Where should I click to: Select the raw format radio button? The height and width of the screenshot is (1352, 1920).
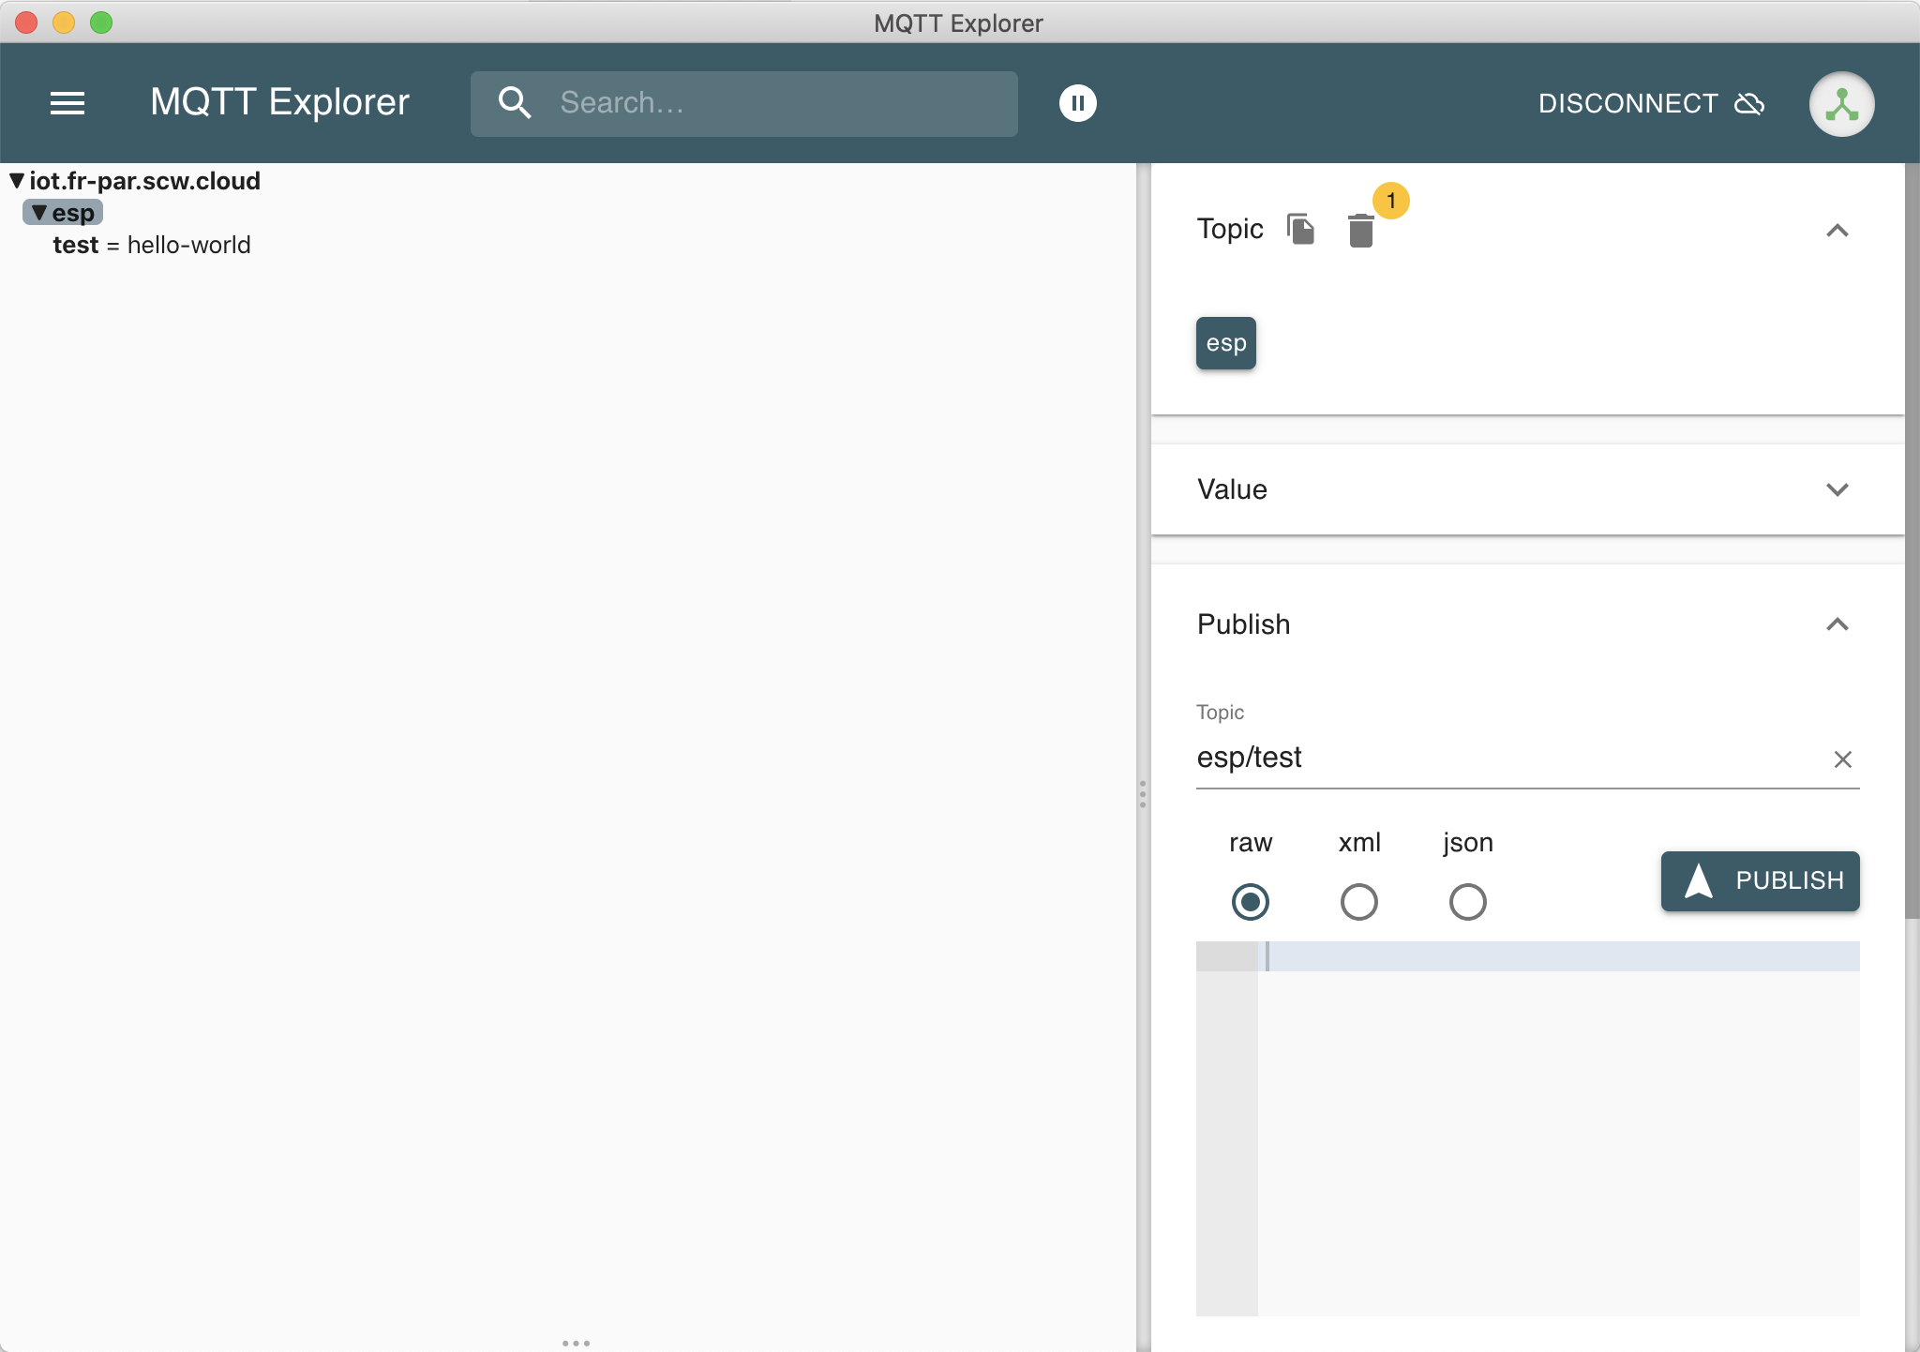tap(1250, 902)
